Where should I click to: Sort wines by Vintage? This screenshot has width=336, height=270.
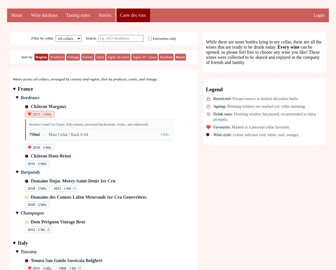(x=73, y=57)
